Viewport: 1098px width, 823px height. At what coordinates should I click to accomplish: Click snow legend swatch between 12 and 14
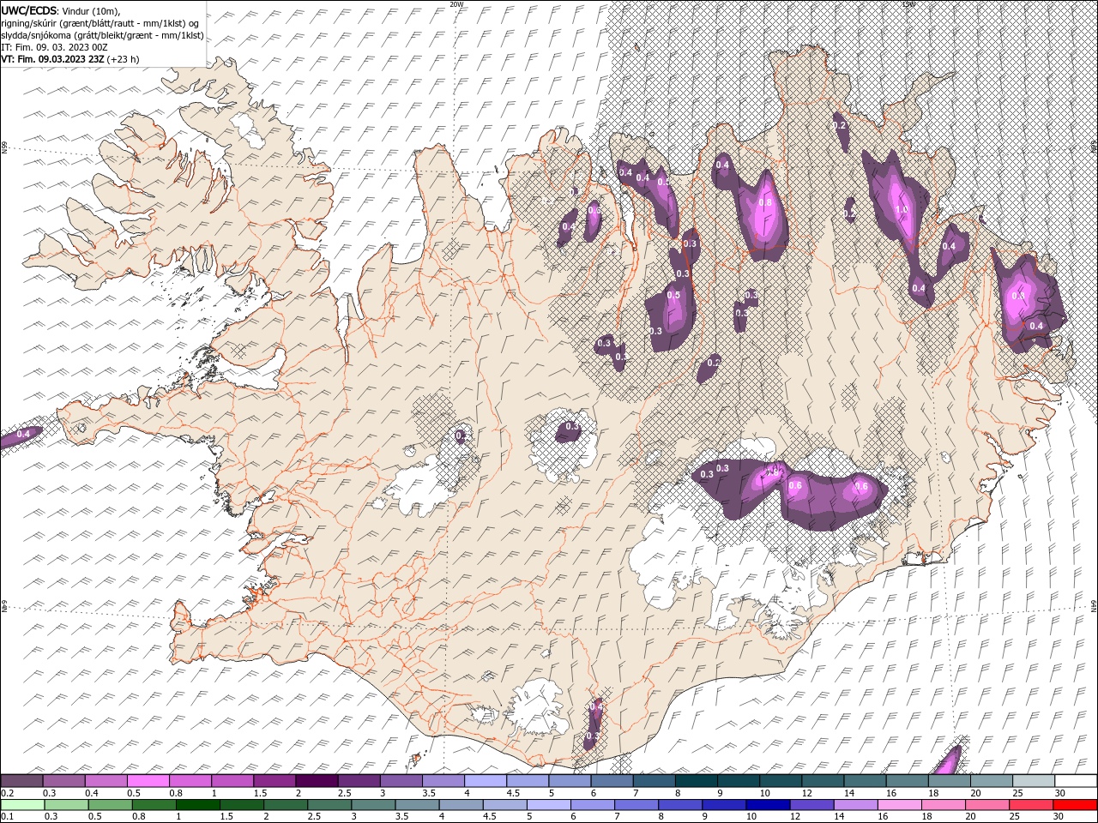click(x=821, y=781)
